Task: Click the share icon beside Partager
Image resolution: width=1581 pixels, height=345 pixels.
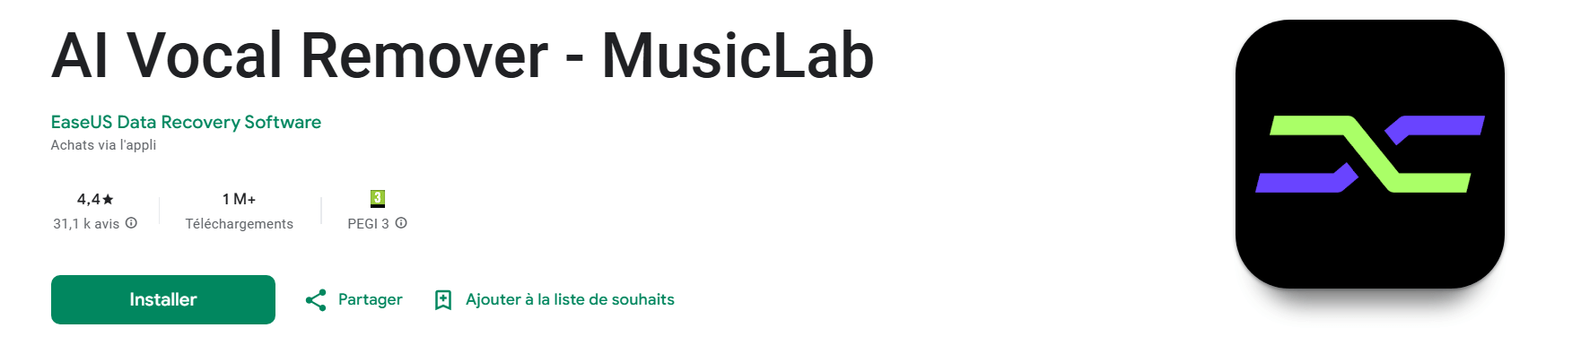Action: click(316, 300)
